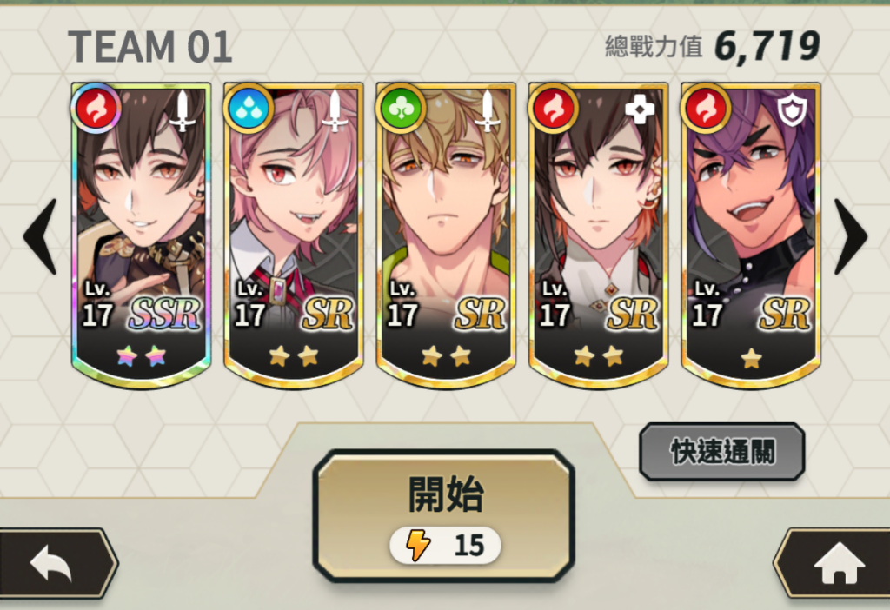
Task: Select the purple-haired SR character card
Action: click(x=751, y=235)
